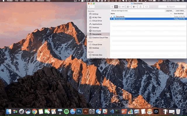Open Desktop under iCloud section
Image resolution: width=187 pixels, height=116 pixels.
[x=96, y=48]
